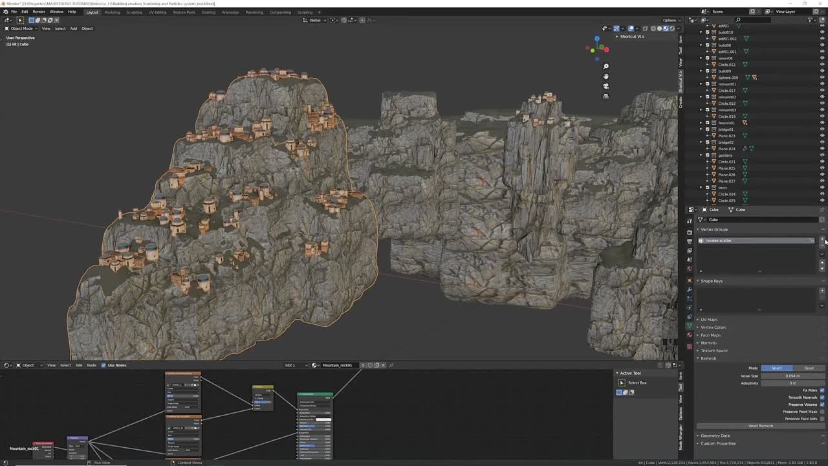Viewport: 828px width, 466px height.
Task: Expand Vertex Colors panel
Action: [712, 327]
